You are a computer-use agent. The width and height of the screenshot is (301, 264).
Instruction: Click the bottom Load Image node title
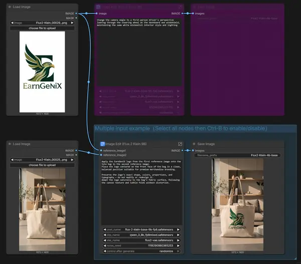[22, 144]
